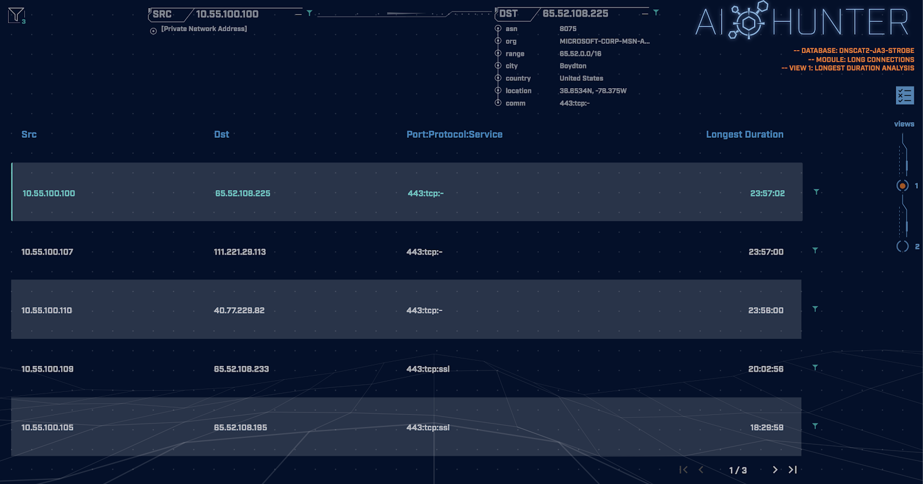Click the circle icon next to comm

point(498,103)
